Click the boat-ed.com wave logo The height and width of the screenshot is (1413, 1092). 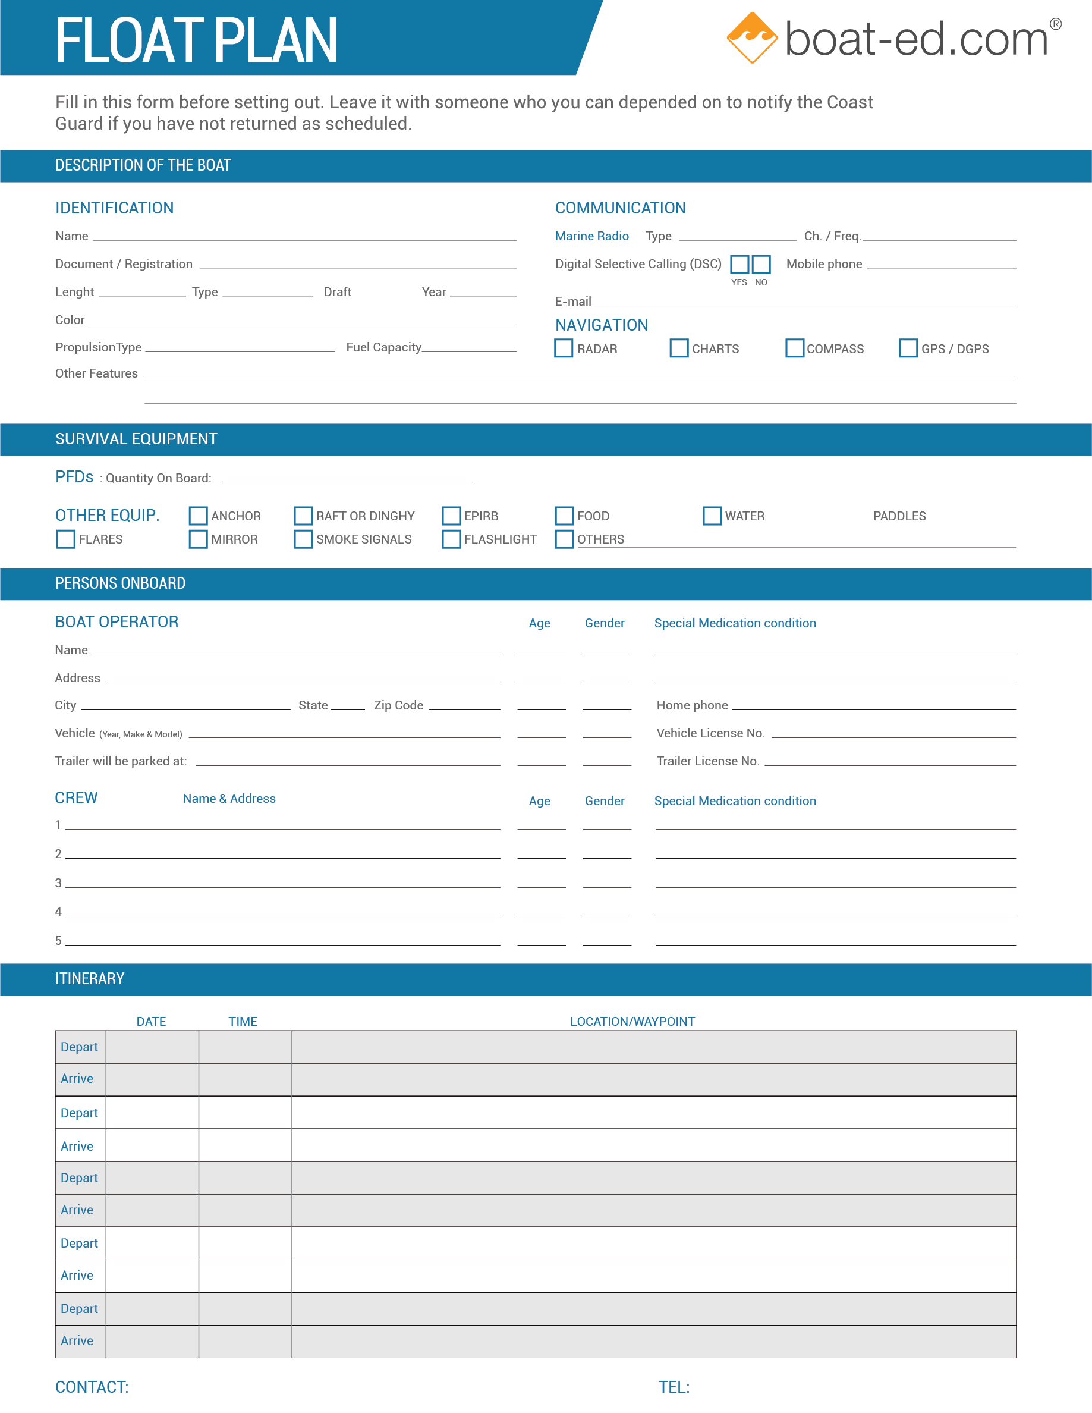pos(754,37)
